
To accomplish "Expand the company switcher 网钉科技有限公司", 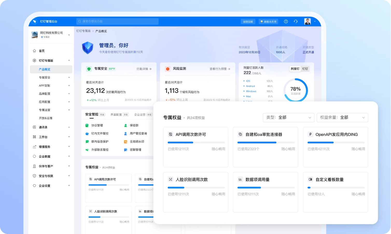I will pyautogui.click(x=69, y=35).
